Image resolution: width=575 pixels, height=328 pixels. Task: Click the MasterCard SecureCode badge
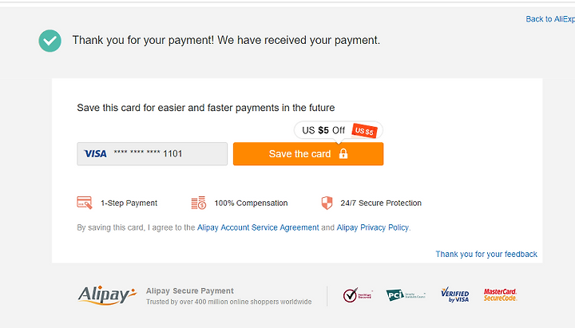point(500,295)
